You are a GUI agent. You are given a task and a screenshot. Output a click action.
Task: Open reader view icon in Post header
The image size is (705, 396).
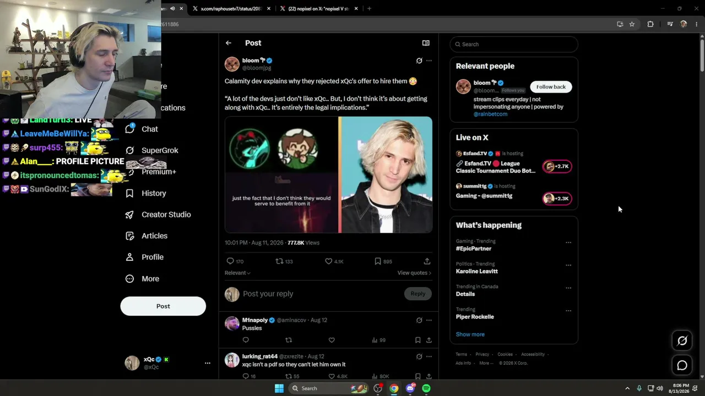[426, 43]
